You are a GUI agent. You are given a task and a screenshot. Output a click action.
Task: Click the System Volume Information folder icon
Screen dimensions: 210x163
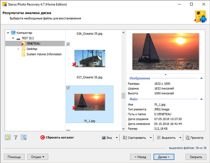(x=24, y=54)
